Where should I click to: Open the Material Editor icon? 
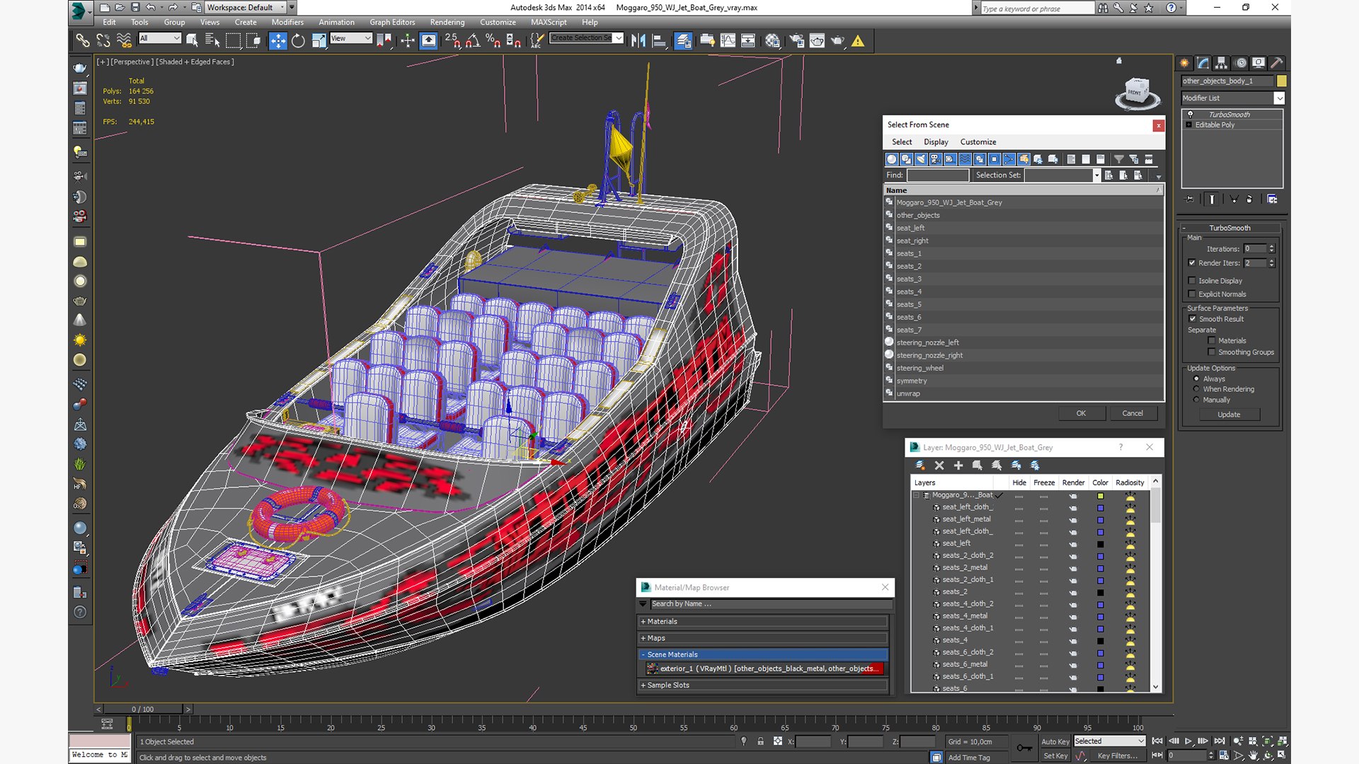(772, 41)
